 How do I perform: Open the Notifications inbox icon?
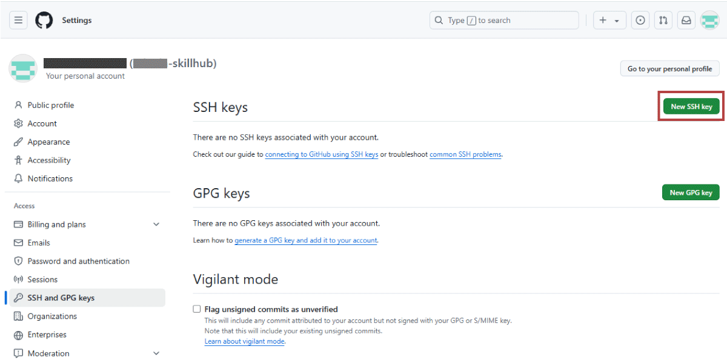(x=686, y=20)
